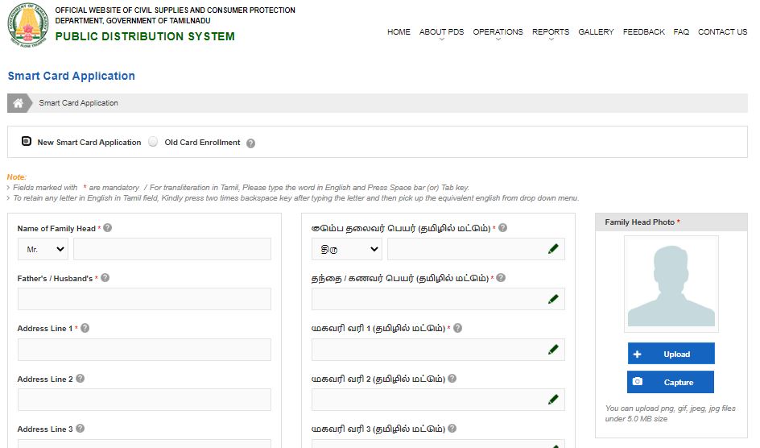Click the family head photo placeholder
The image size is (760, 448).
(671, 284)
